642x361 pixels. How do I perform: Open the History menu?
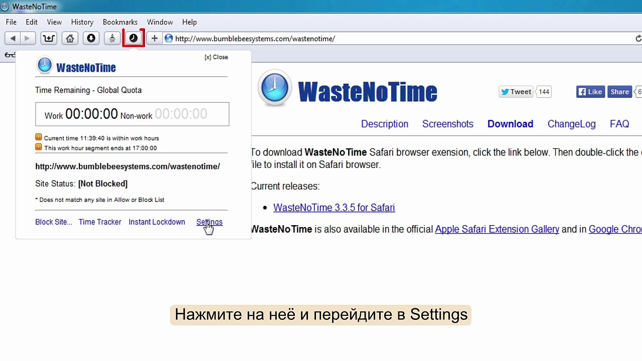[82, 22]
